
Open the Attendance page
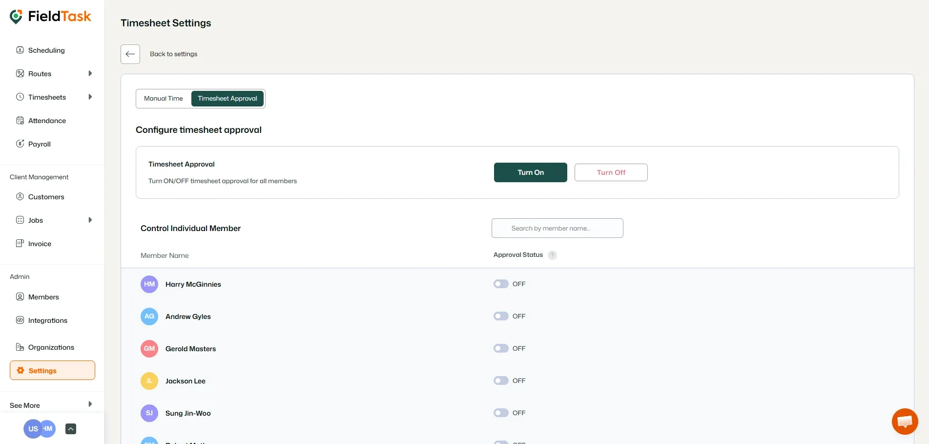47,121
